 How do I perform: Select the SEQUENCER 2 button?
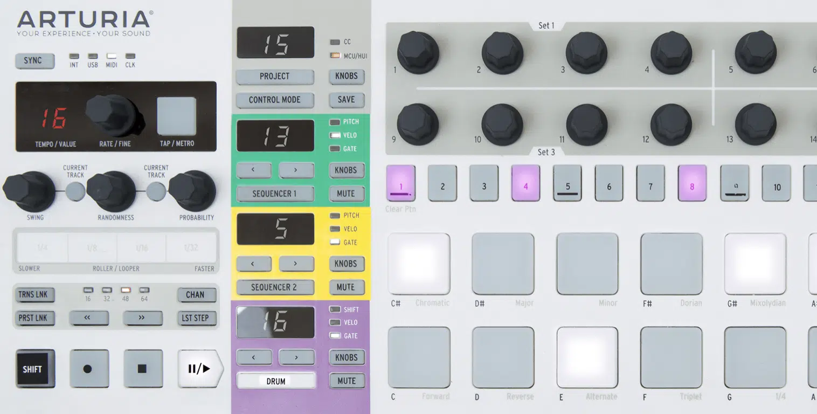275,288
